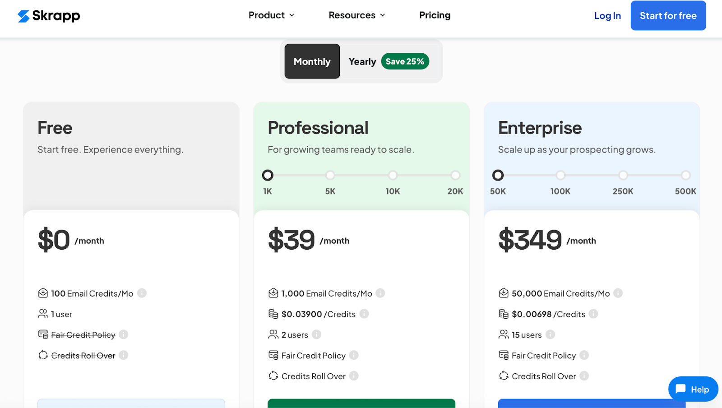Viewport: 722px width, 408px height.
Task: Click the info icon next to $0.03900/Credits
Action: pyautogui.click(x=365, y=314)
